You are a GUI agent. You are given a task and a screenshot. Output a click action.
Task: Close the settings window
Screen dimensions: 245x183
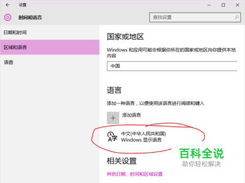pyautogui.click(x=238, y=5)
